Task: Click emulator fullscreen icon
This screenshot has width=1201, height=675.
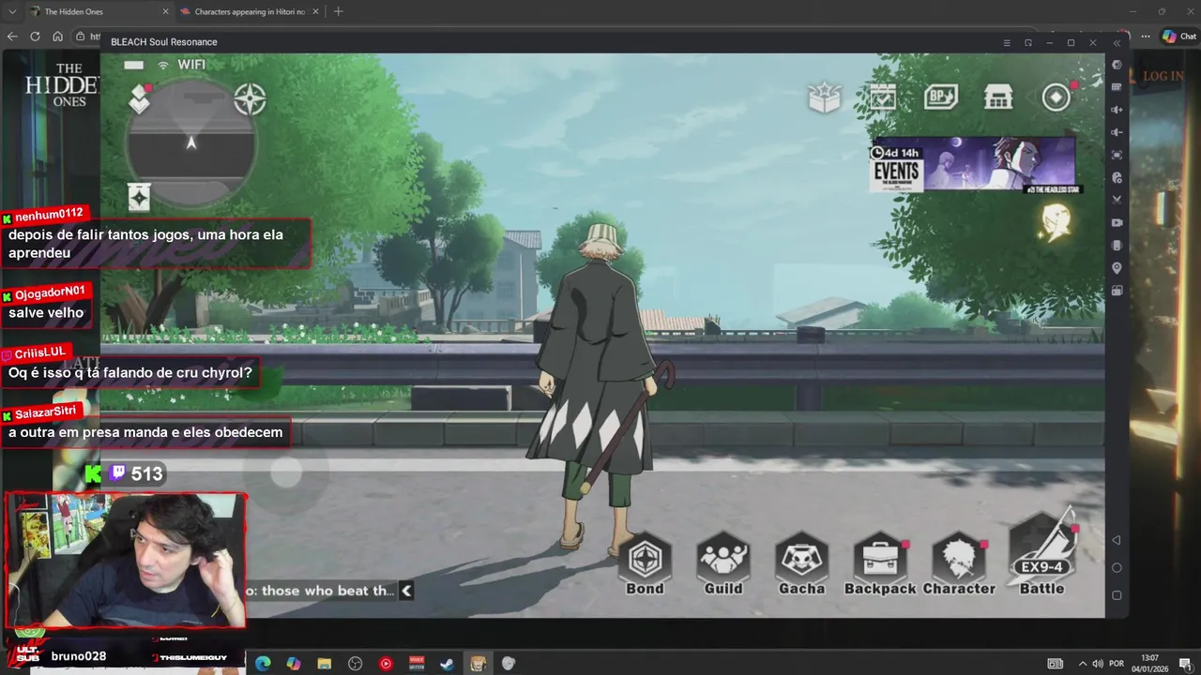Action: pos(1117,155)
